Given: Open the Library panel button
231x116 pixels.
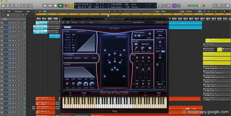Looking at the screenshot, I should (3, 6).
